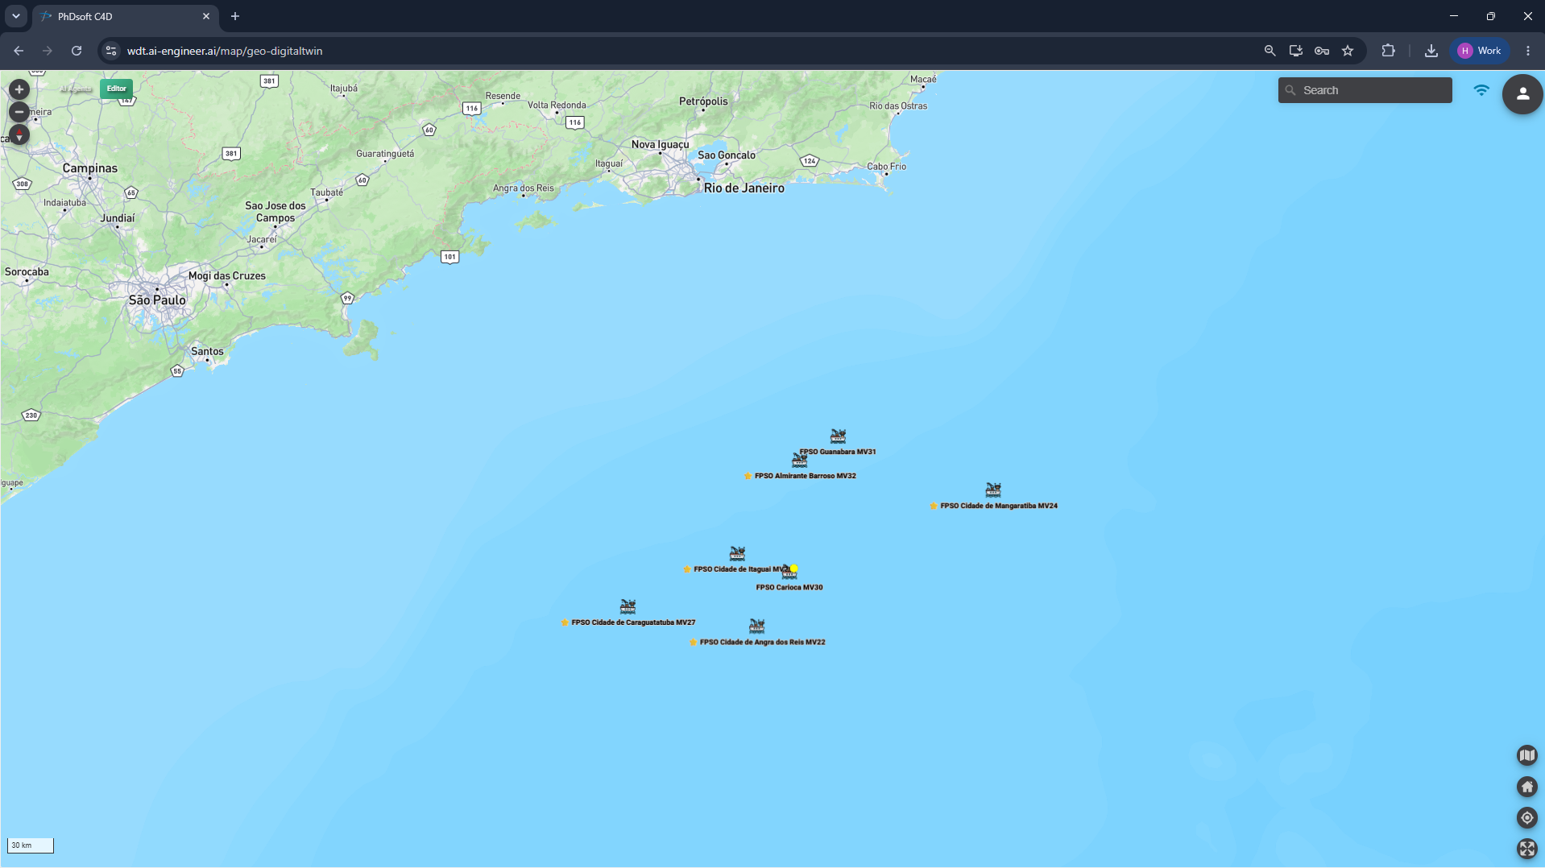Toggle fullscreen map with the expand icon
The height and width of the screenshot is (868, 1545).
pyautogui.click(x=1526, y=849)
